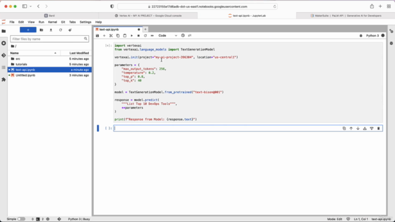Open the File Browser sidebar folder icon
This screenshot has width=395, height=222.
[4, 31]
